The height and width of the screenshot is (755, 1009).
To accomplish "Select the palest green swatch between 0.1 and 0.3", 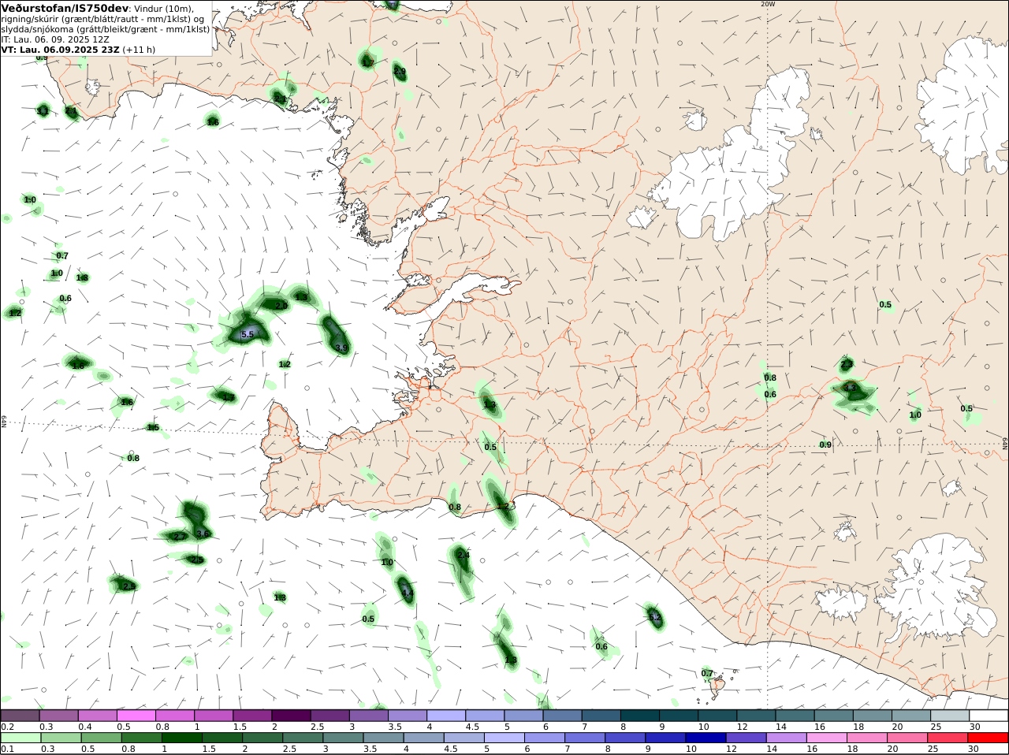I will point(20,738).
